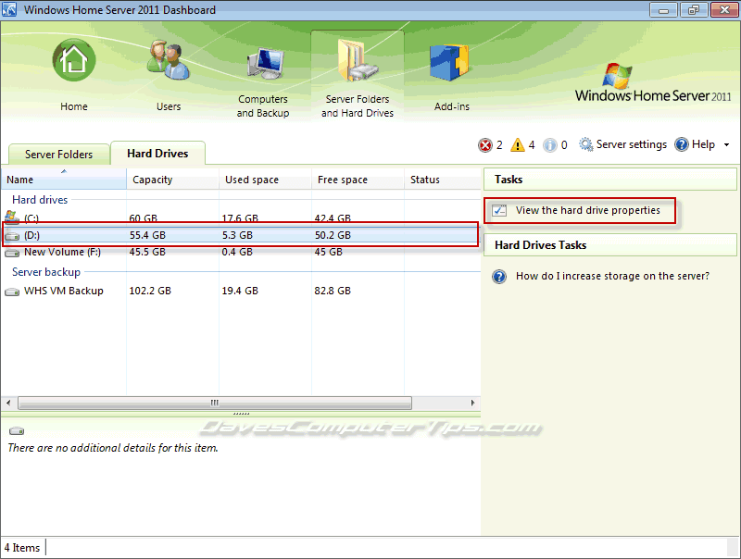Select the WHS VM Backup drive icon

(x=12, y=292)
